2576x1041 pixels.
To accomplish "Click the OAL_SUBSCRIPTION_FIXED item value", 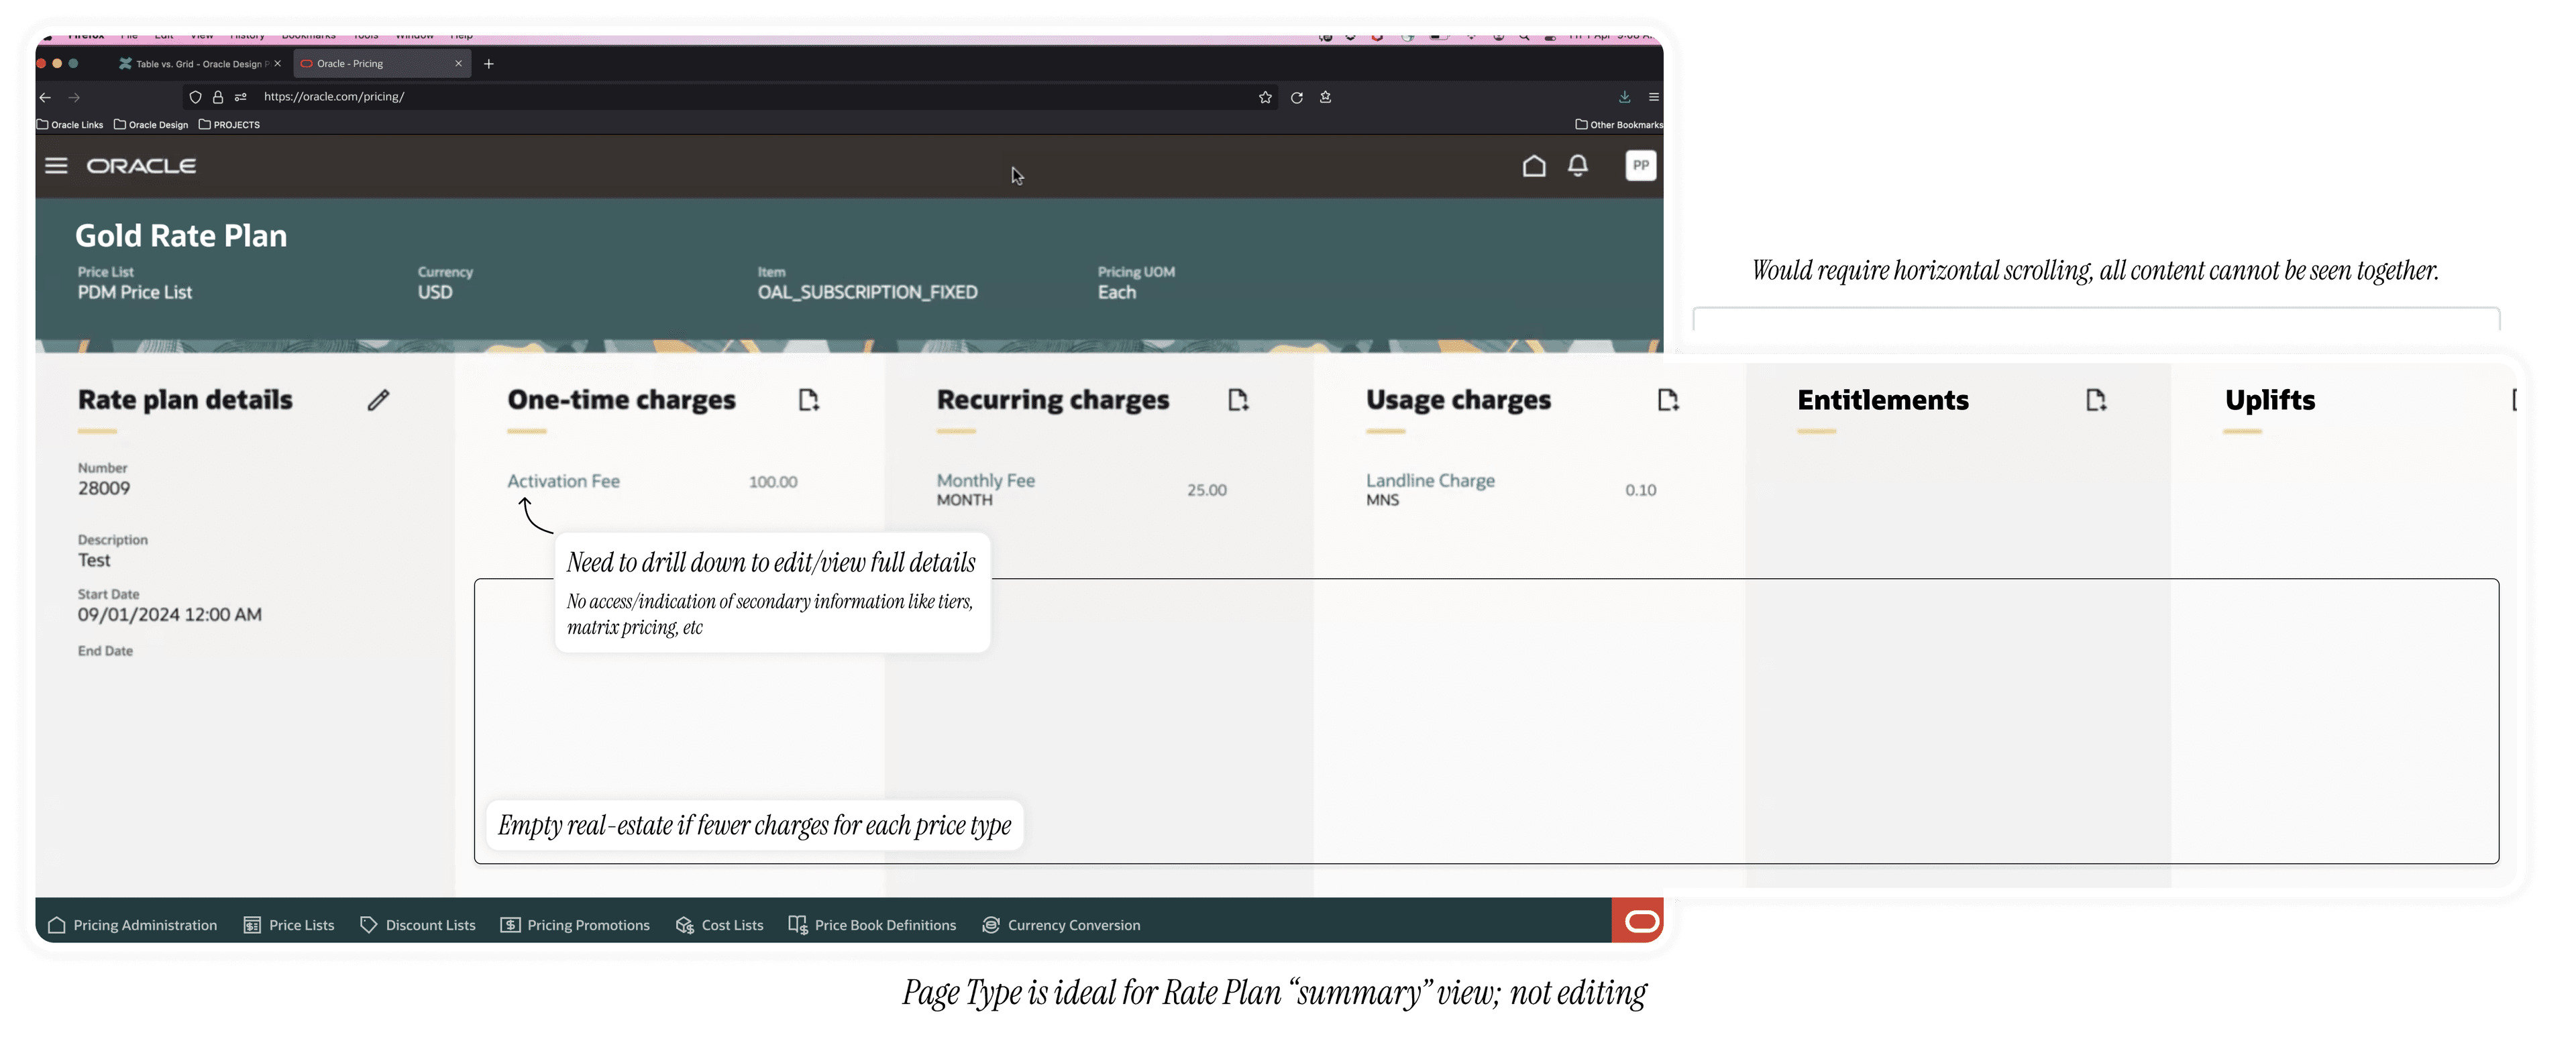I will click(867, 292).
